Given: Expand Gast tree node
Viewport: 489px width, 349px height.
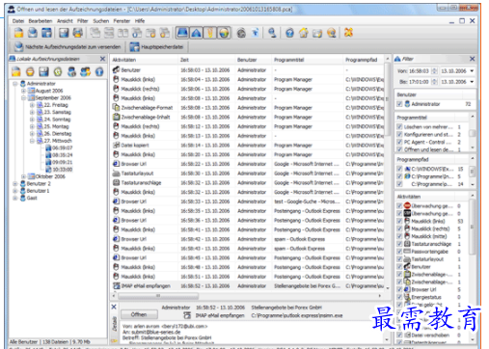Looking at the screenshot, I should 14,198.
